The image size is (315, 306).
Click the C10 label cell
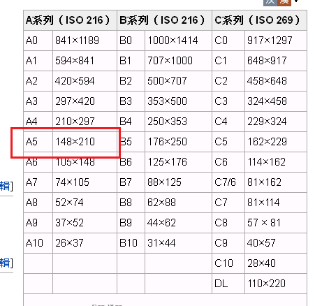(x=228, y=263)
